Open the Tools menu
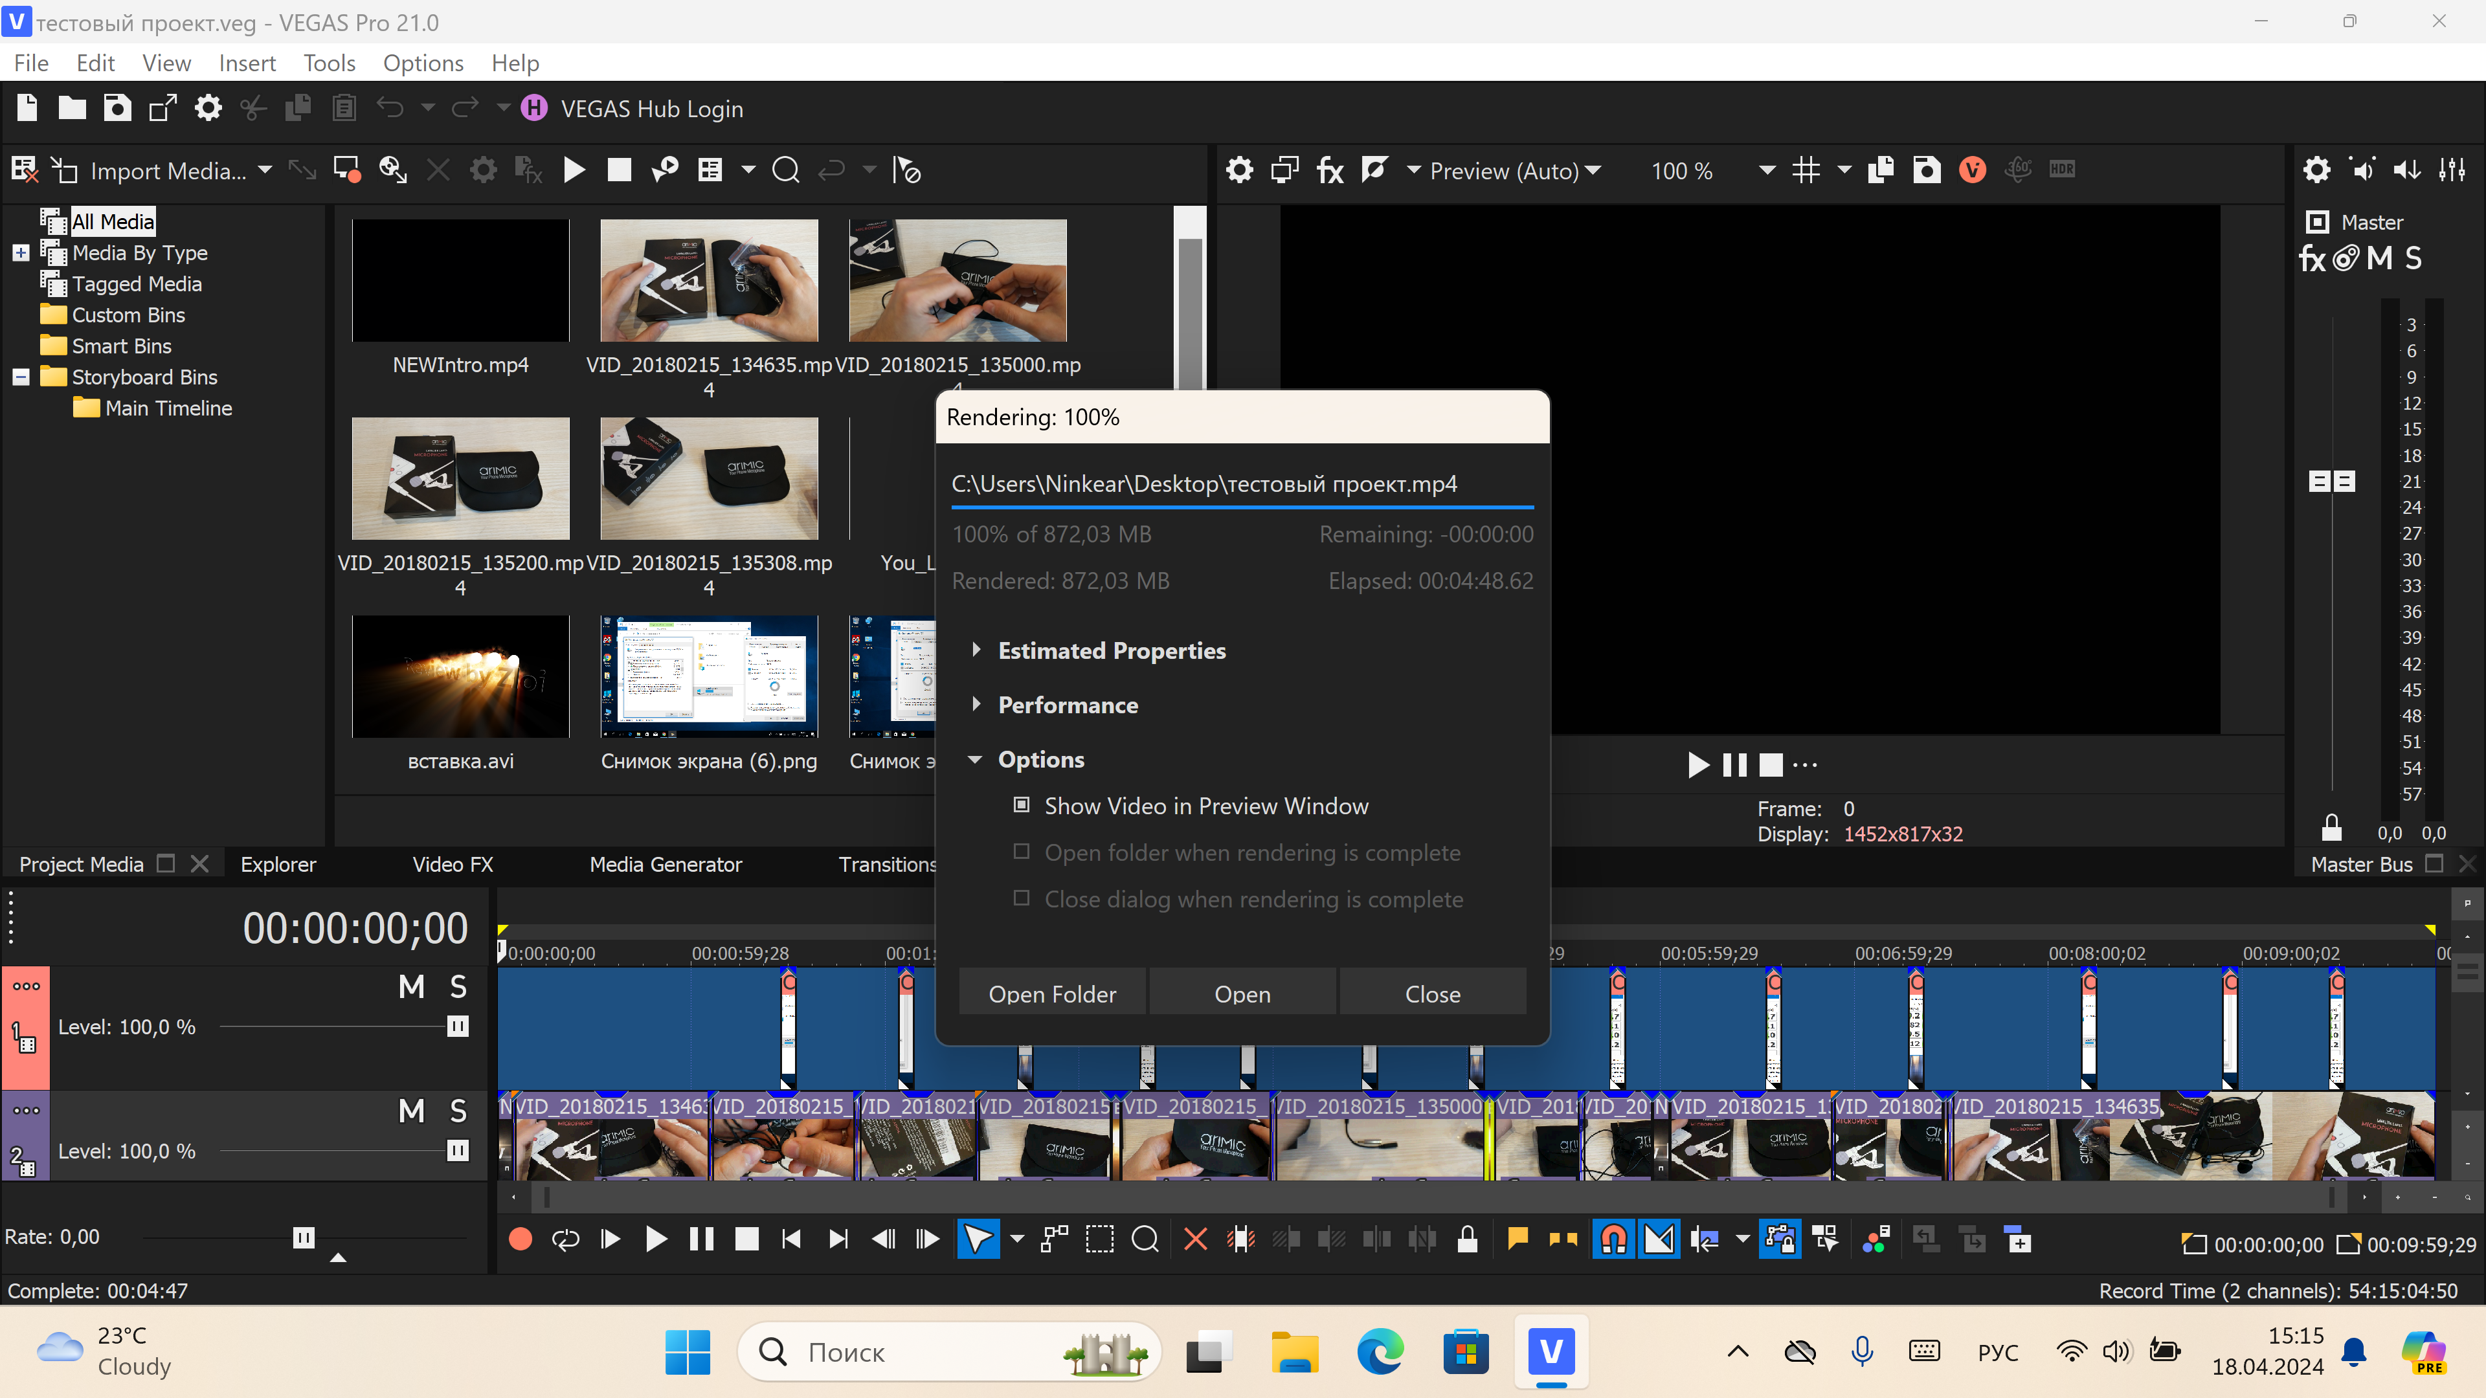This screenshot has height=1398, width=2486. tap(329, 63)
